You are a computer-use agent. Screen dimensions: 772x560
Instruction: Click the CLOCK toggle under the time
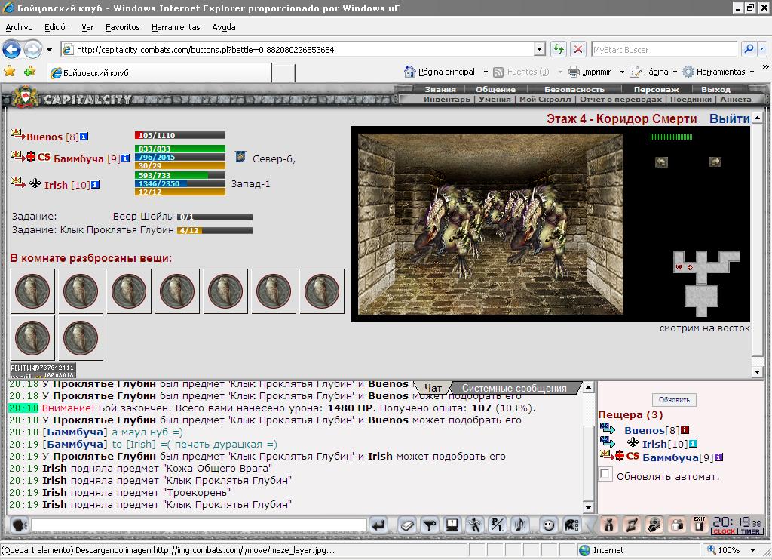(x=724, y=531)
